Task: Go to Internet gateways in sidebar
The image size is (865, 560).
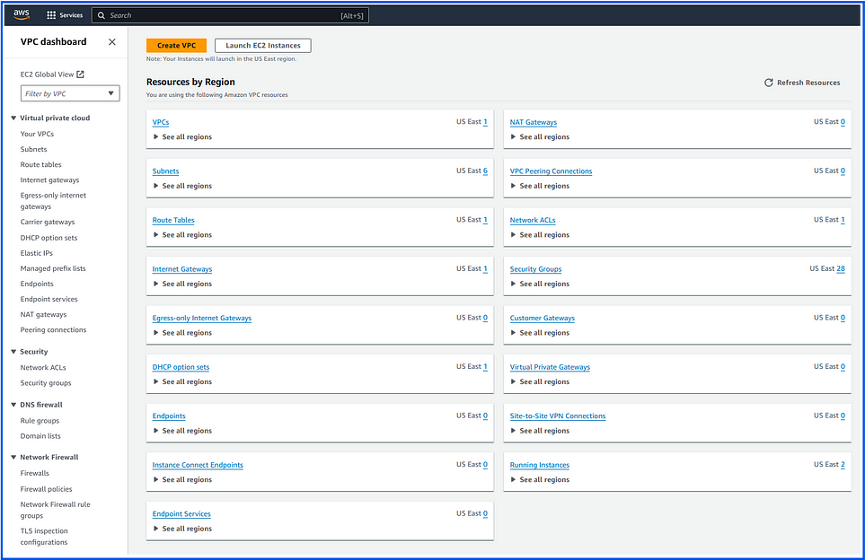Action: pyautogui.click(x=49, y=180)
